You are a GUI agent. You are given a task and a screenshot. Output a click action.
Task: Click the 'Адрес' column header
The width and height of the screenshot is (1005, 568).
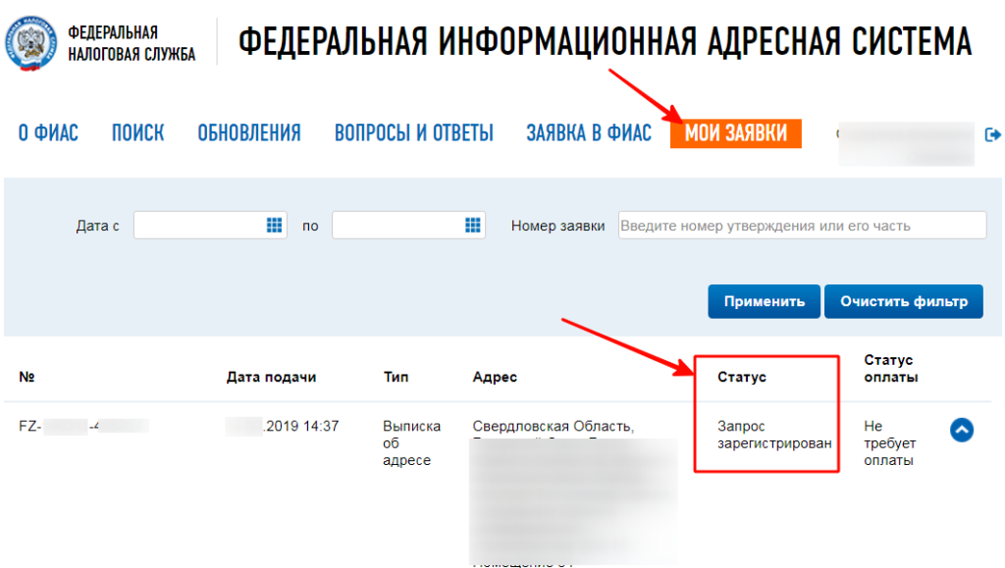pos(495,377)
